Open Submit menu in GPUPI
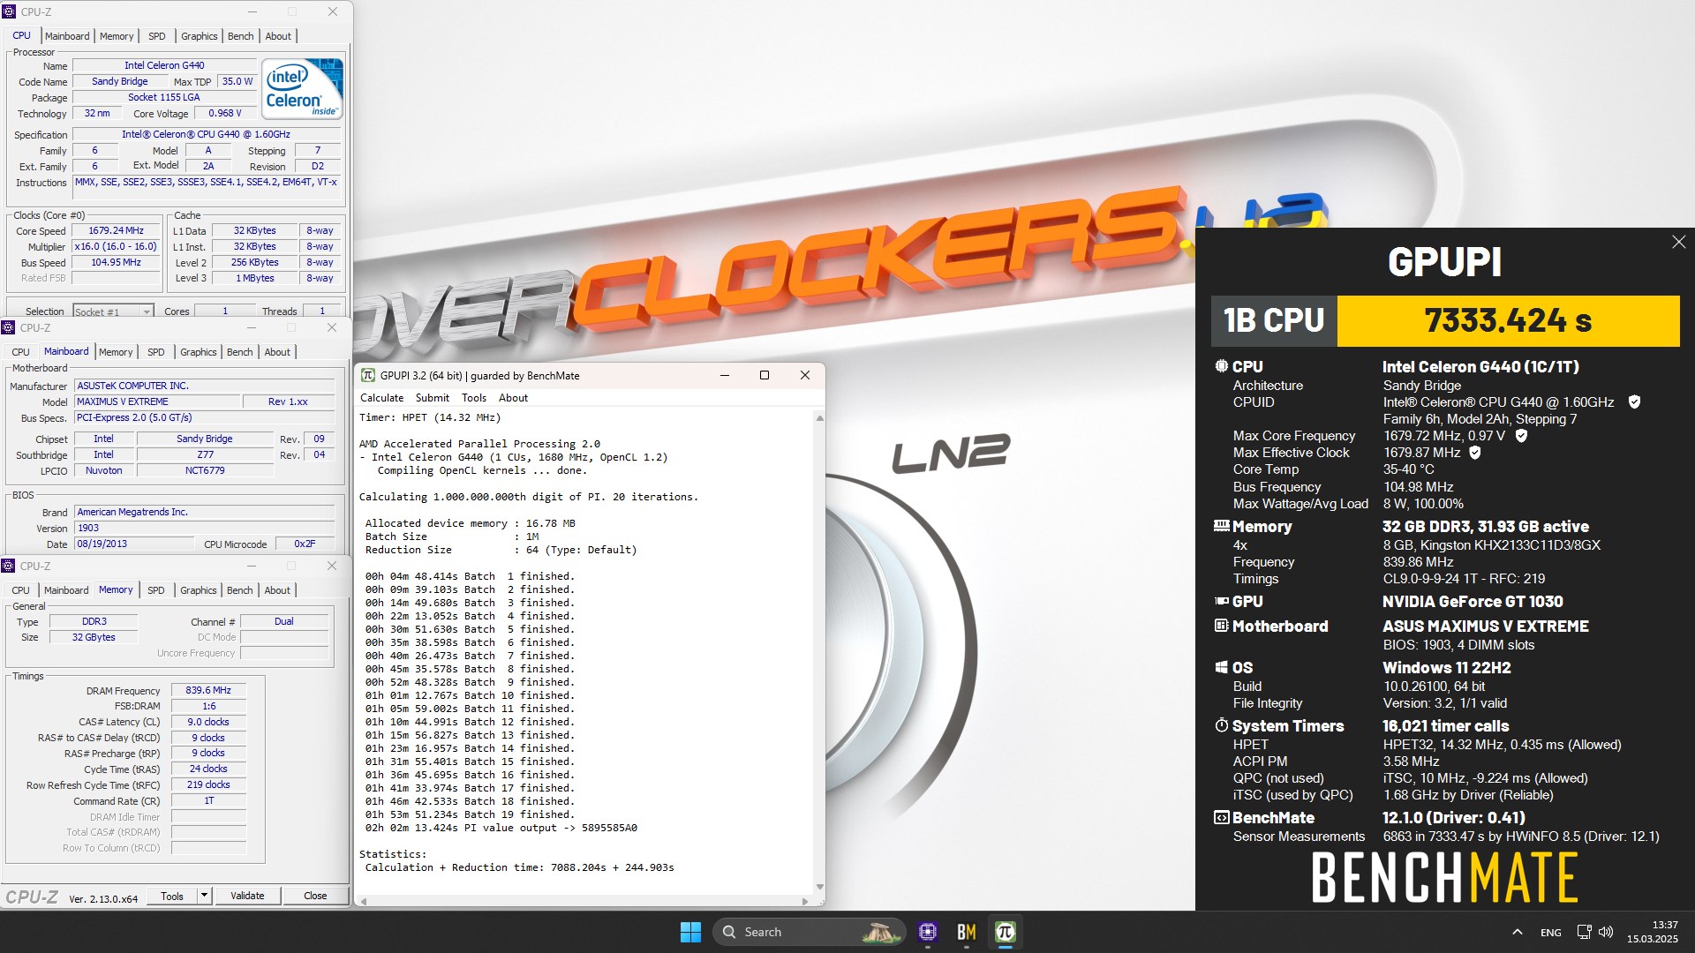The height and width of the screenshot is (953, 1695). tap(432, 398)
